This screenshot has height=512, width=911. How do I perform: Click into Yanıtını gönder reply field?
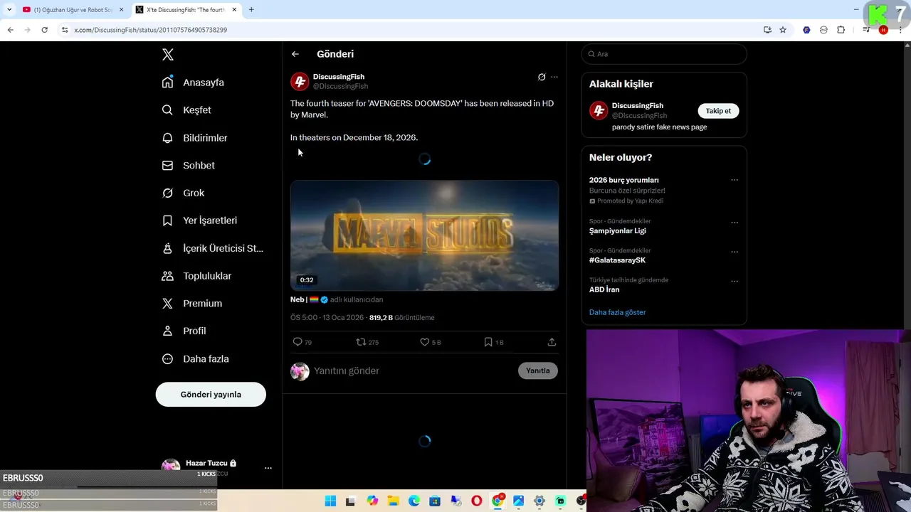pos(413,370)
